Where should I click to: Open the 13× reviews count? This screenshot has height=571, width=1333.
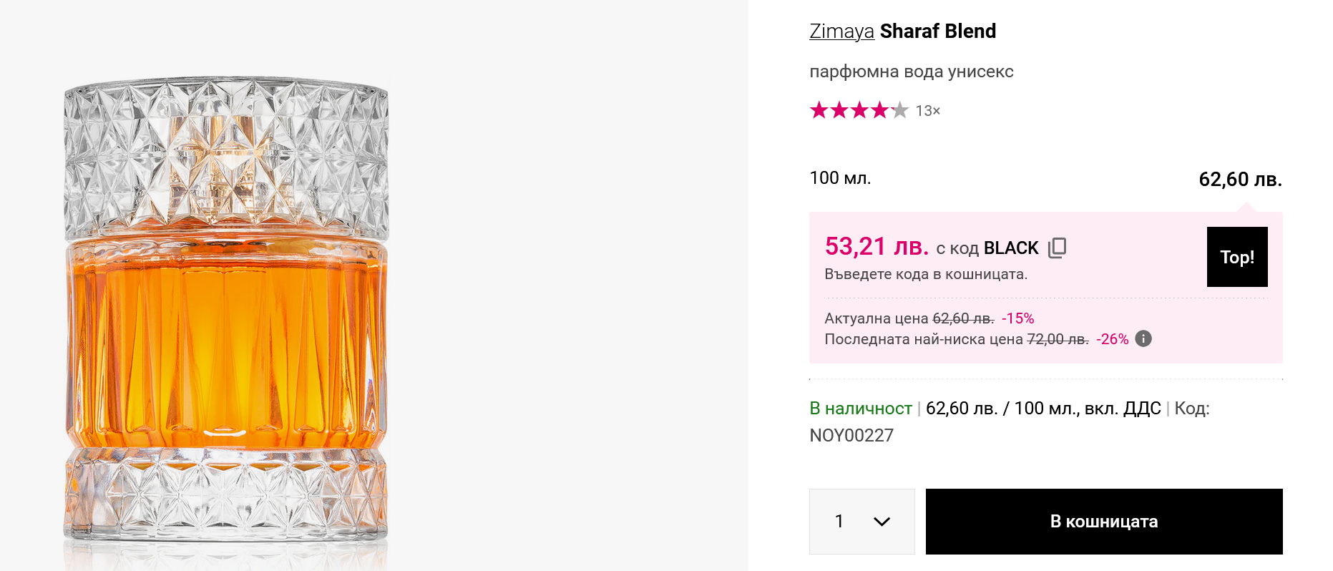(x=927, y=111)
